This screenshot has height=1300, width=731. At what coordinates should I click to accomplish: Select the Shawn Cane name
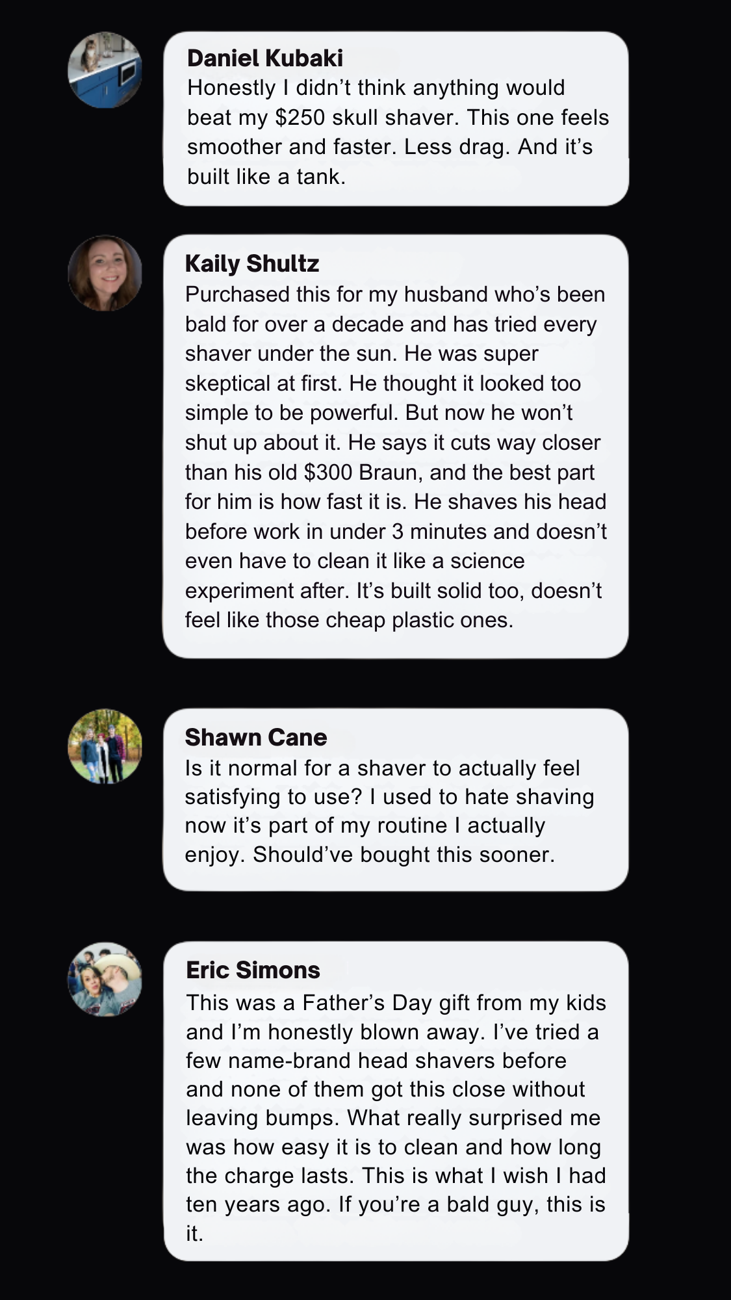click(x=256, y=737)
